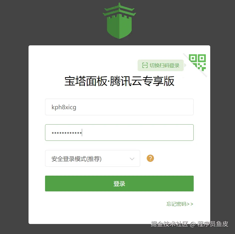Open the 忘记密码>> link
This screenshot has height=234, width=235.
click(180, 204)
